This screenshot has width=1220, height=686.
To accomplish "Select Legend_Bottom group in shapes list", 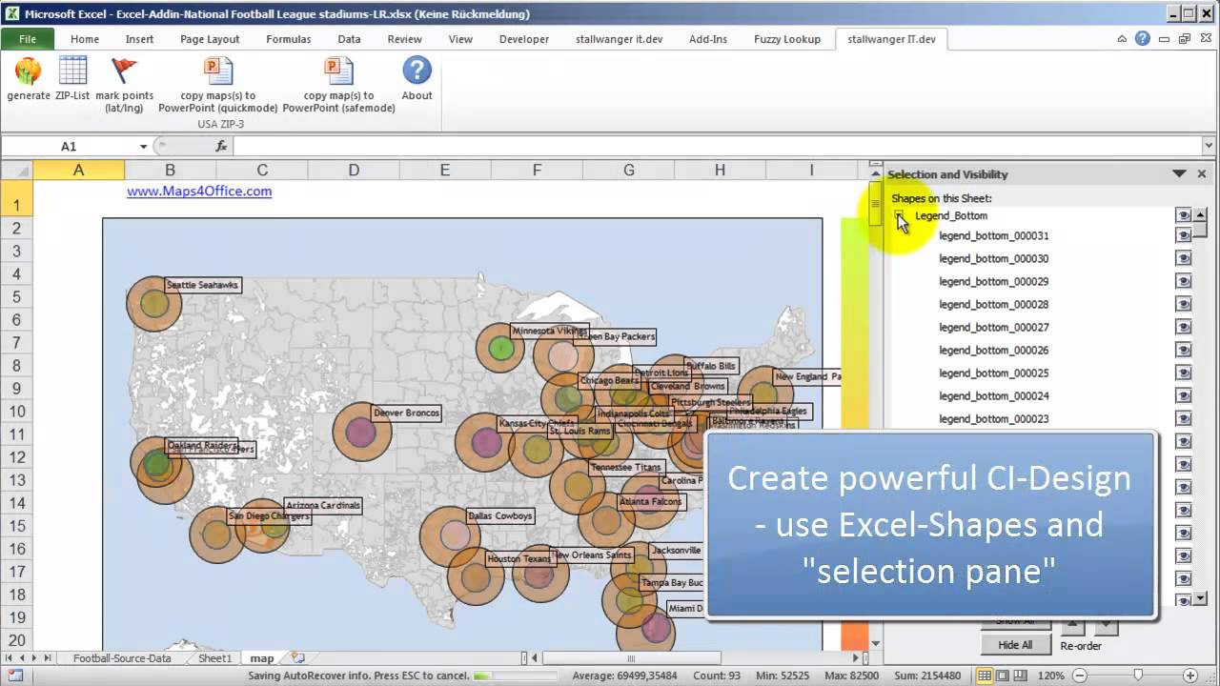I will pyautogui.click(x=951, y=216).
